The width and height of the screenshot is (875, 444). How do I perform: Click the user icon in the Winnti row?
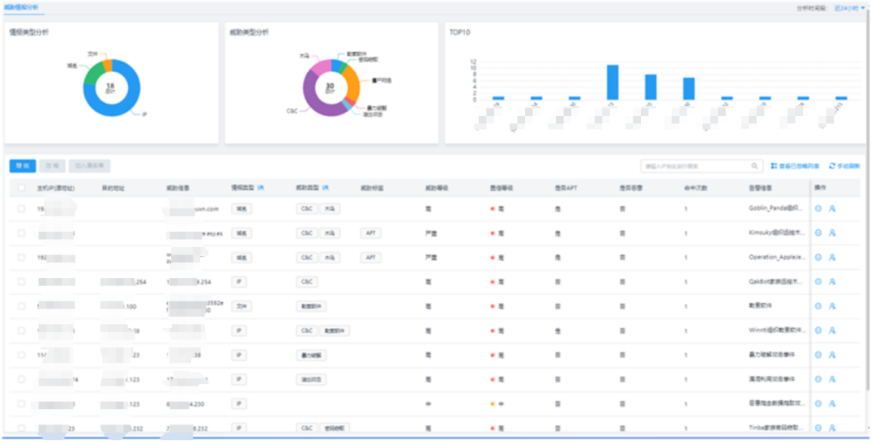coord(832,330)
